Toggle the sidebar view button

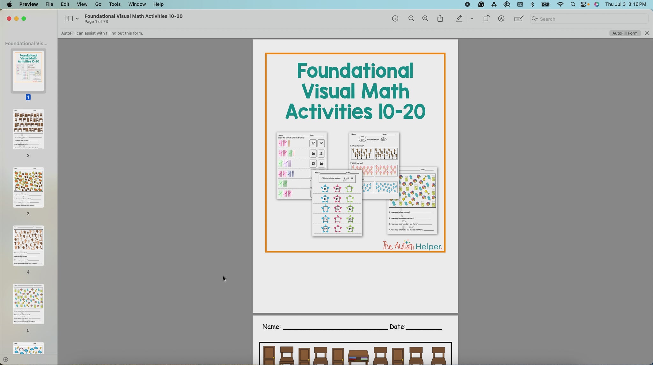(69, 19)
